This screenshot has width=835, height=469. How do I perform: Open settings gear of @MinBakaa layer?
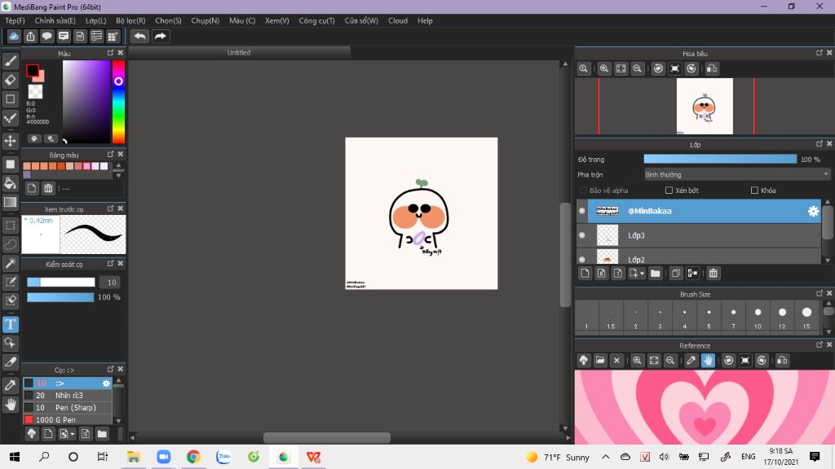point(813,211)
